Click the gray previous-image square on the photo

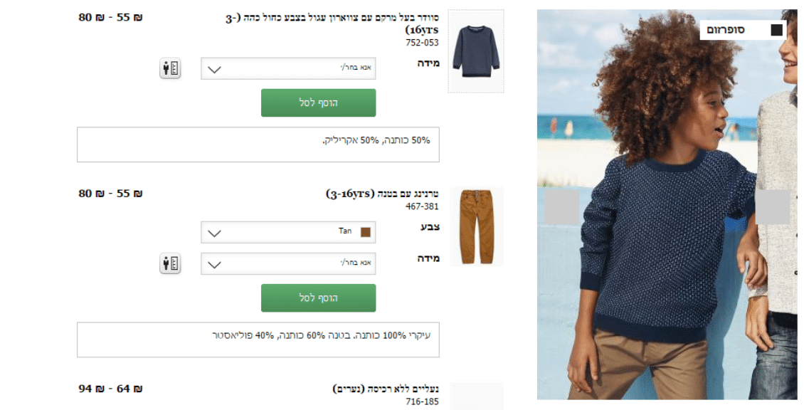[562, 207]
